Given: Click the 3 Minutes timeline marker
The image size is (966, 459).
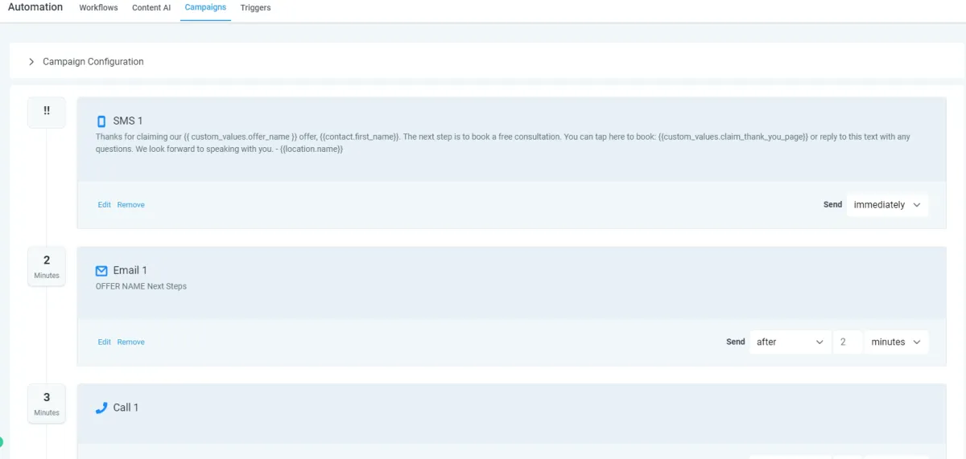Looking at the screenshot, I should coord(47,404).
